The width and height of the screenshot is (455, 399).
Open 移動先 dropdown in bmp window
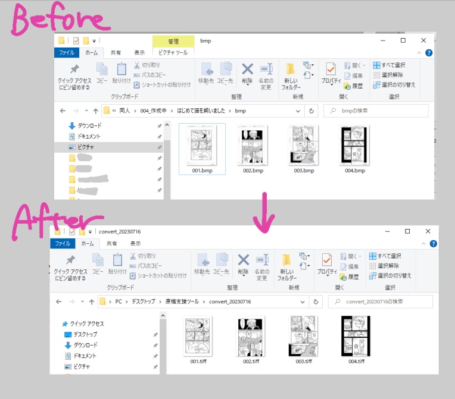coord(205,74)
